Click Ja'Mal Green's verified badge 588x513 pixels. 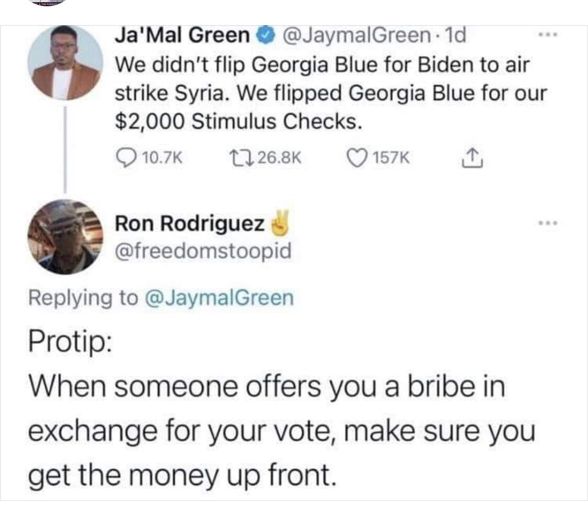tap(266, 35)
